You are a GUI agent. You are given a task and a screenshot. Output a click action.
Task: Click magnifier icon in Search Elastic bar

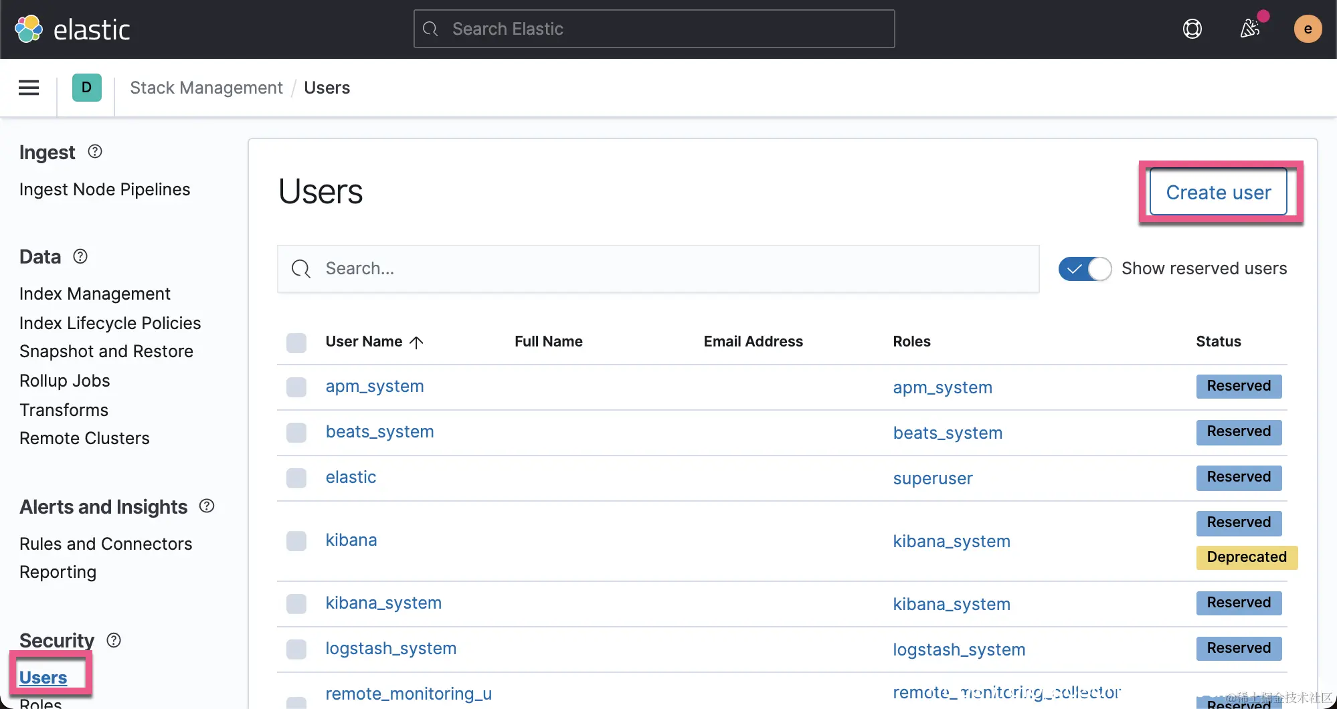pyautogui.click(x=430, y=29)
